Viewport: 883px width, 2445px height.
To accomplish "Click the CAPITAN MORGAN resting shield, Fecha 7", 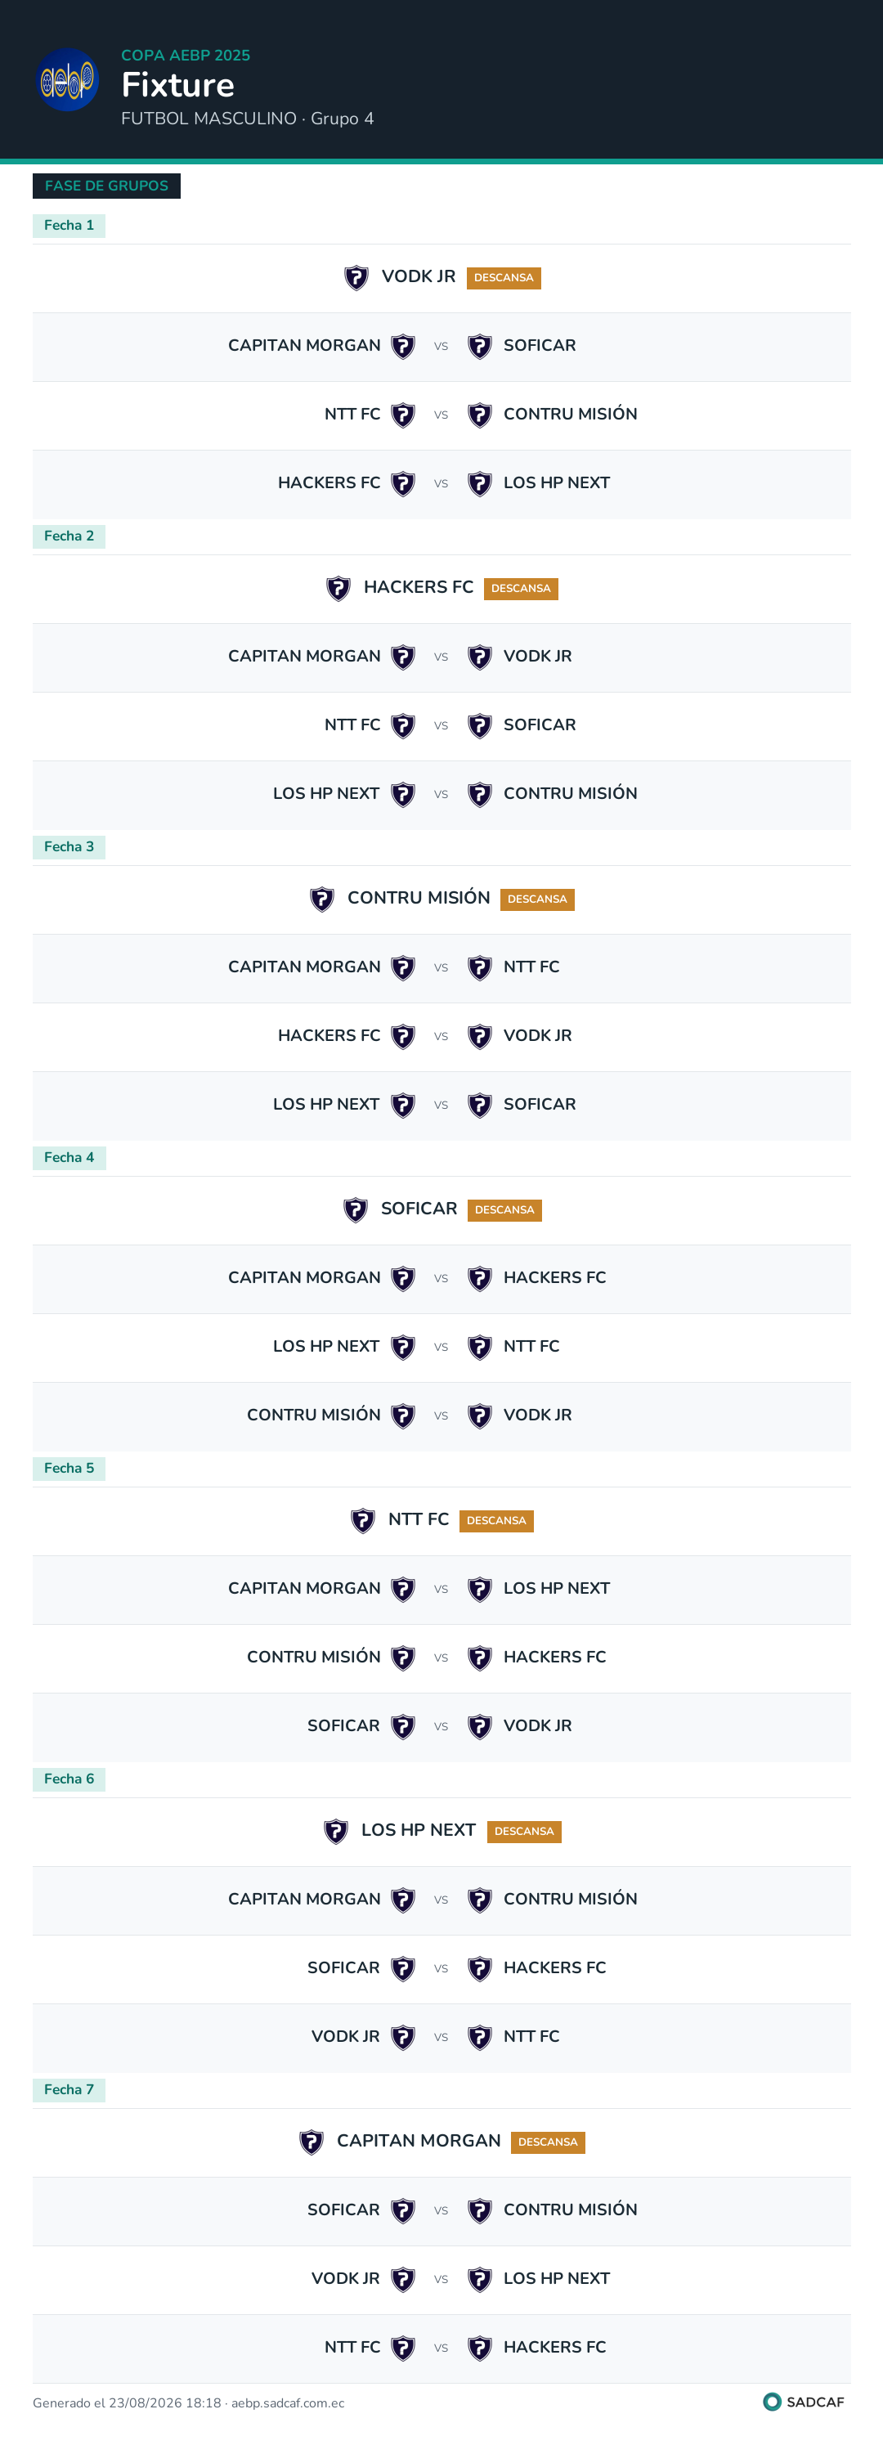I will pyautogui.click(x=312, y=2142).
